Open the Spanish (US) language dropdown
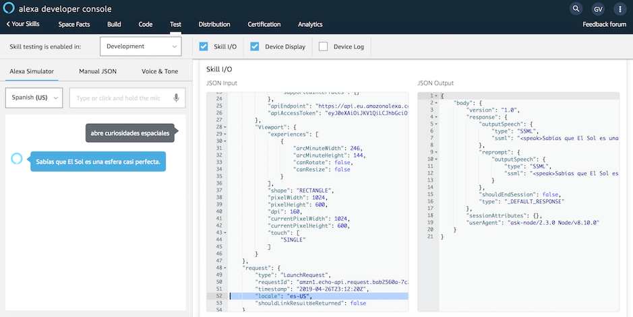This screenshot has height=317, width=633. [x=34, y=98]
